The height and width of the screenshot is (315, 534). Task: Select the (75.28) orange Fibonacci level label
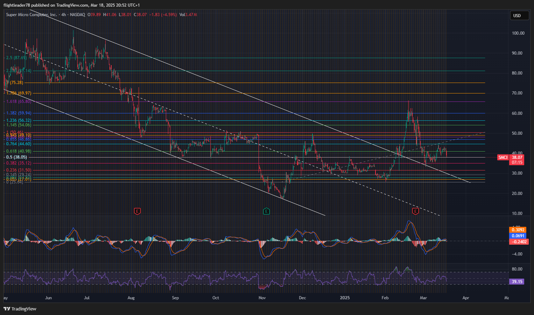point(16,83)
